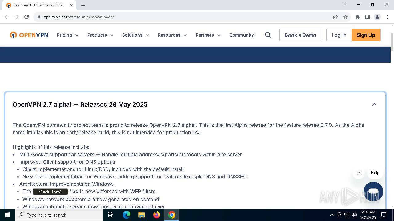The height and width of the screenshot is (221, 394).
Task: Click the "Highlights of this release include:" text
Action: [51, 147]
